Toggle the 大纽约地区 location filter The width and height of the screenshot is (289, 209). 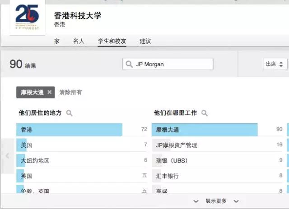click(35, 160)
